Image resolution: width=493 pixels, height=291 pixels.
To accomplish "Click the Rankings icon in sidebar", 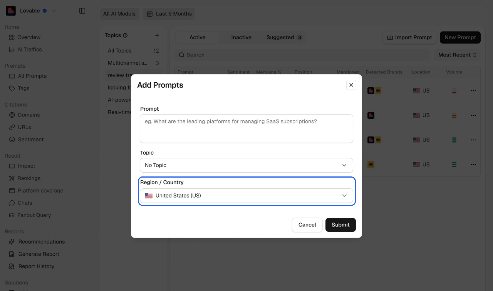I will (x=12, y=178).
